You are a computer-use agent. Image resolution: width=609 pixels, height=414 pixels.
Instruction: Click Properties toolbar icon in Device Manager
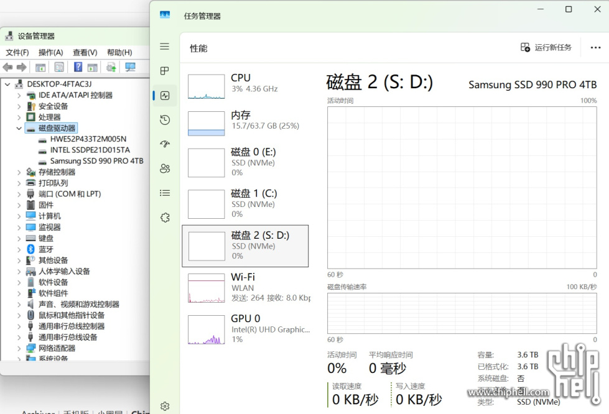59,67
